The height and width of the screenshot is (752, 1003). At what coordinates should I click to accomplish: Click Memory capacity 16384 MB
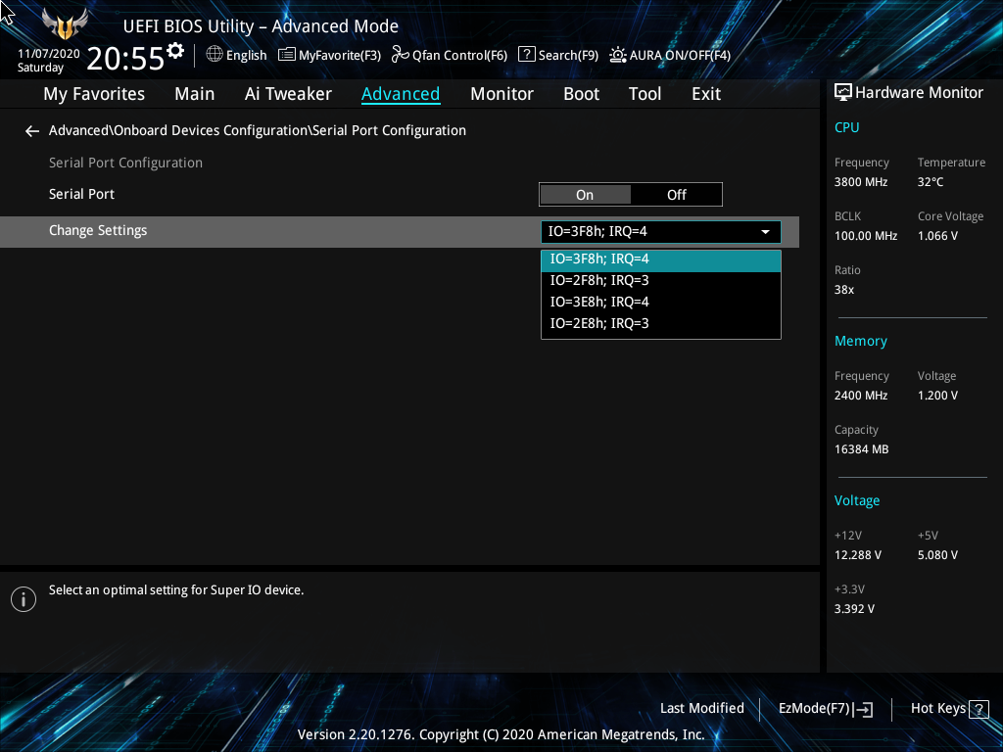click(862, 449)
